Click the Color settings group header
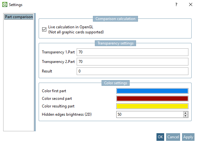 [116, 83]
